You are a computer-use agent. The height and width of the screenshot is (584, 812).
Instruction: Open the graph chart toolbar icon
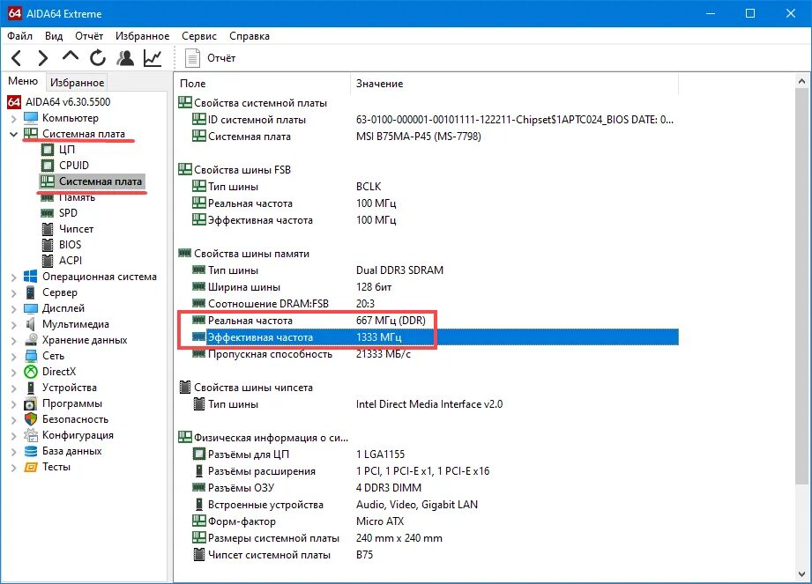(153, 58)
